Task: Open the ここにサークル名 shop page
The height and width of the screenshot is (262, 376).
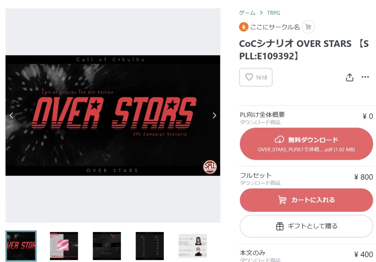Action: (275, 27)
